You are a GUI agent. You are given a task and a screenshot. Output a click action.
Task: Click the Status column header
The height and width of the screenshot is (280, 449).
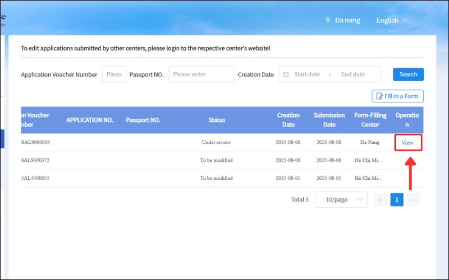[x=217, y=120]
